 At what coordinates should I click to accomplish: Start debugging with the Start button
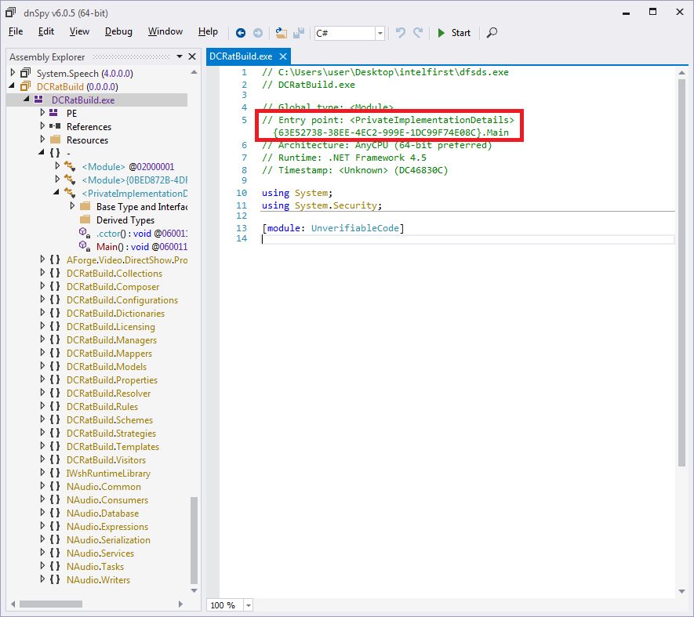(x=454, y=33)
